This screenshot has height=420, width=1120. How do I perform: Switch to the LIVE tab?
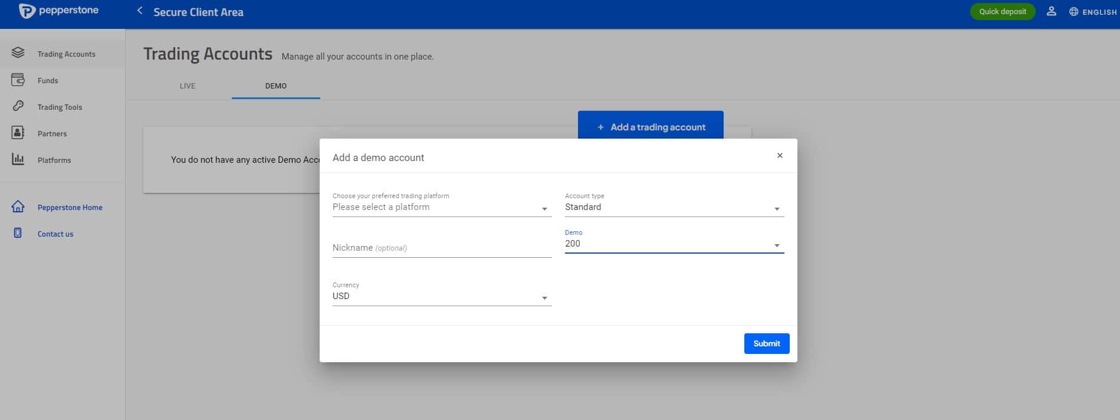[188, 86]
